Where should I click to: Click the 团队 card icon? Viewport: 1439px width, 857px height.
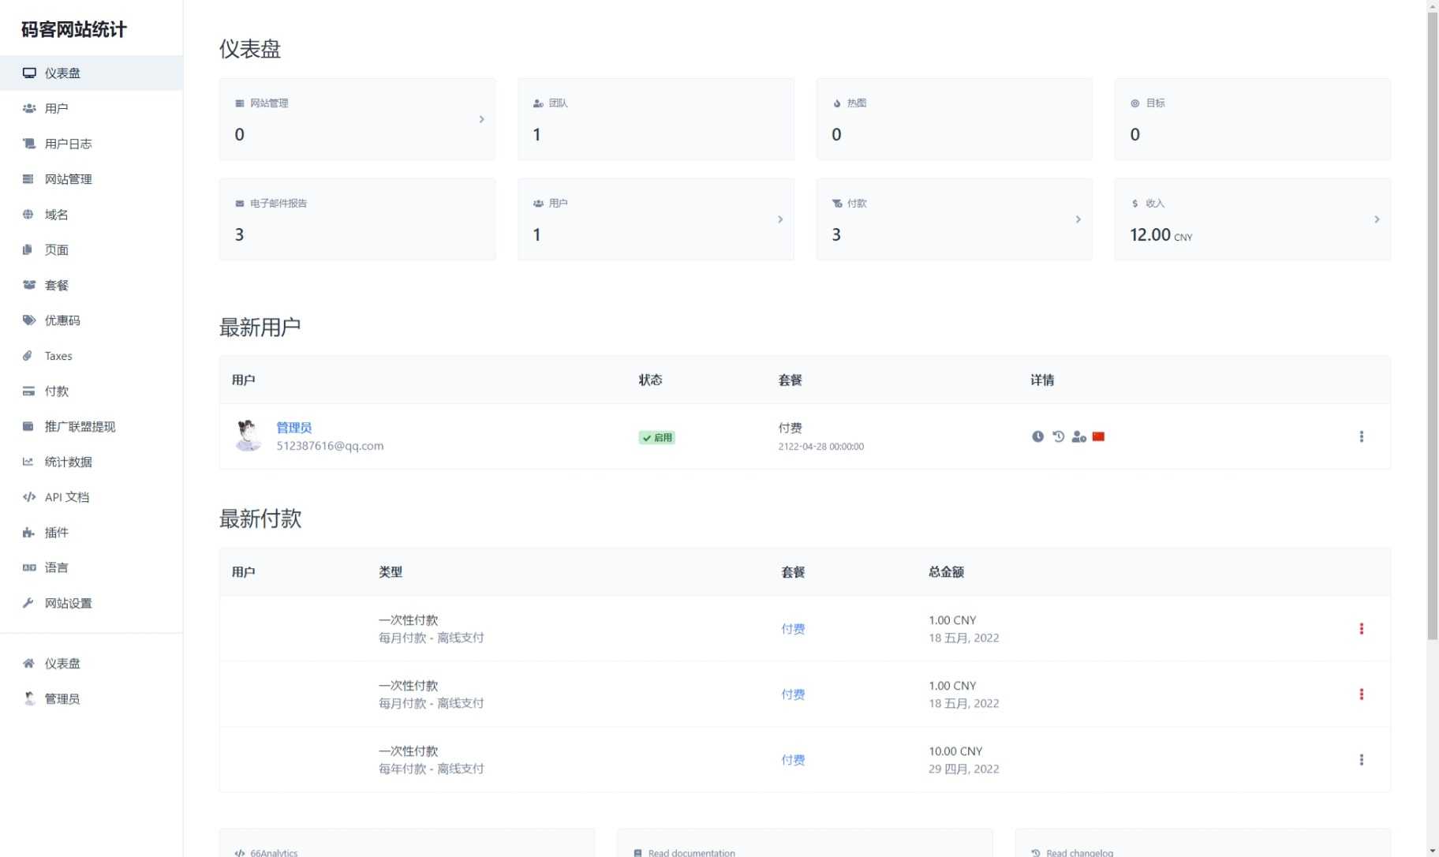(538, 103)
